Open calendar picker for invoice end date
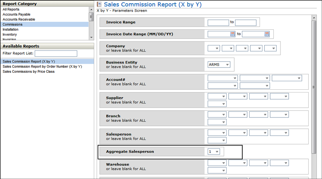This screenshot has height=179, width=322. coord(266,34)
